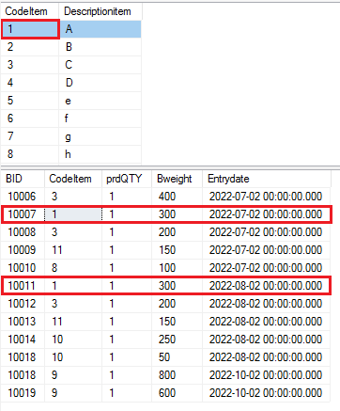Click the Bweight column header
The image size is (340, 411).
coord(178,179)
